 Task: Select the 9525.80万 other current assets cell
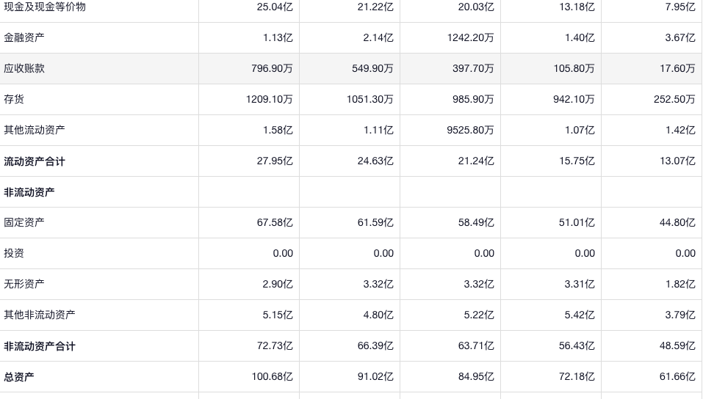(x=470, y=130)
